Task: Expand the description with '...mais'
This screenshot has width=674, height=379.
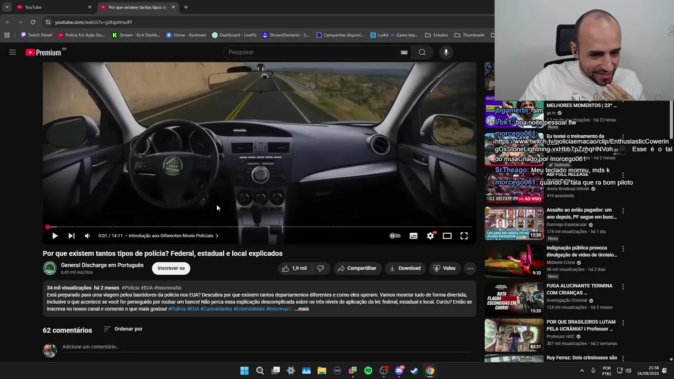Action: 301,309
